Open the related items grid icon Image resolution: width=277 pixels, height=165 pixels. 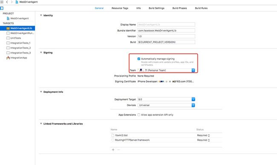(2, 2)
